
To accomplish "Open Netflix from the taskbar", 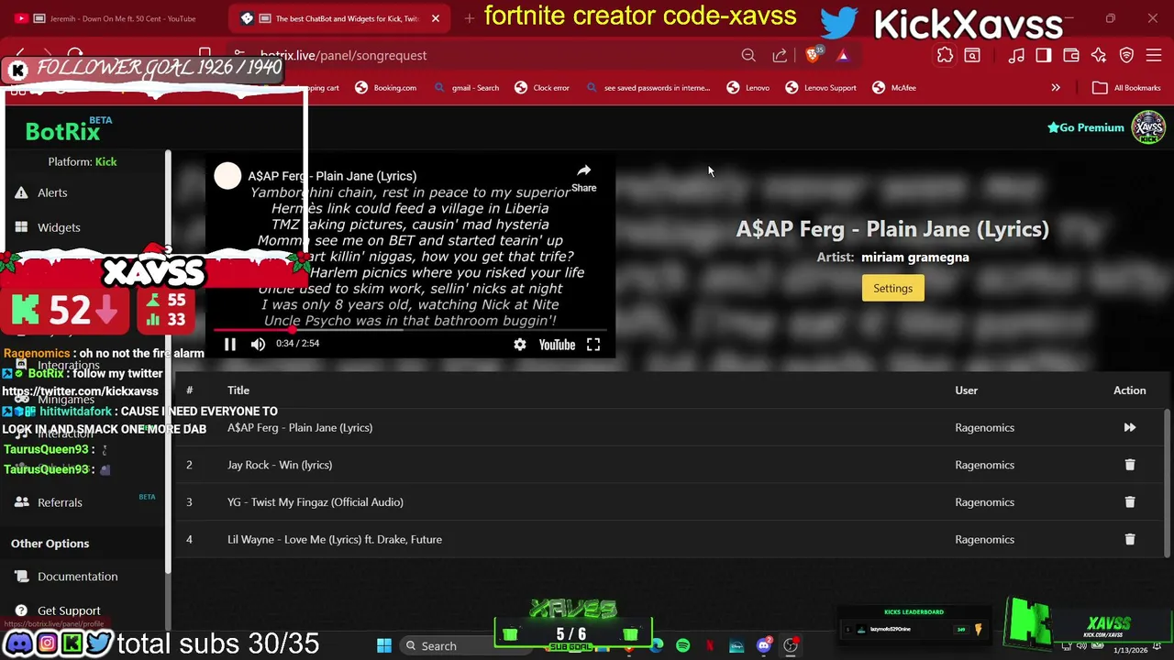I will [x=710, y=646].
